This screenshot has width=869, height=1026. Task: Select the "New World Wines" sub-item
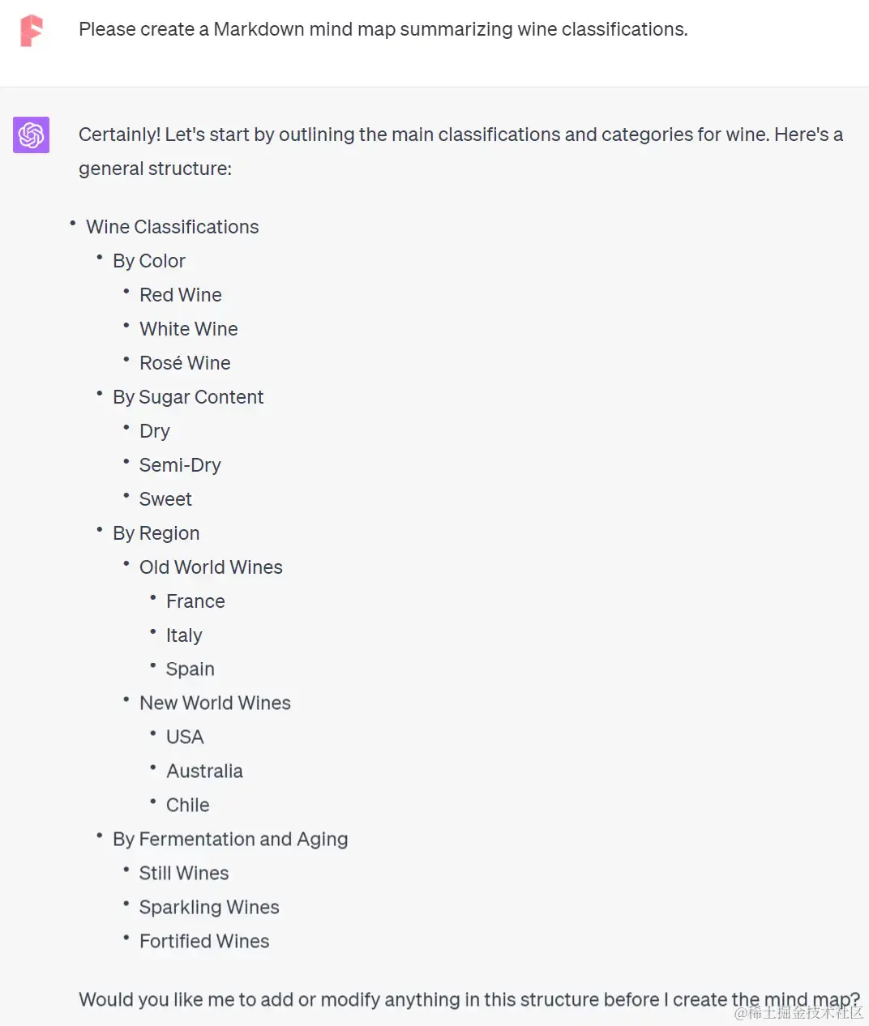[215, 703]
